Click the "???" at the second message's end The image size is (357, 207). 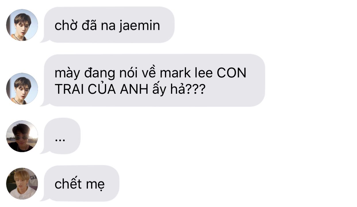[x=196, y=90]
